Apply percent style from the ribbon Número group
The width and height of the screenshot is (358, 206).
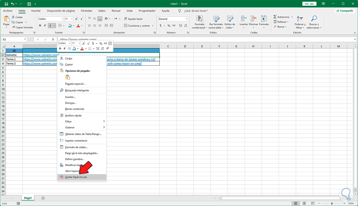pyautogui.click(x=169, y=26)
